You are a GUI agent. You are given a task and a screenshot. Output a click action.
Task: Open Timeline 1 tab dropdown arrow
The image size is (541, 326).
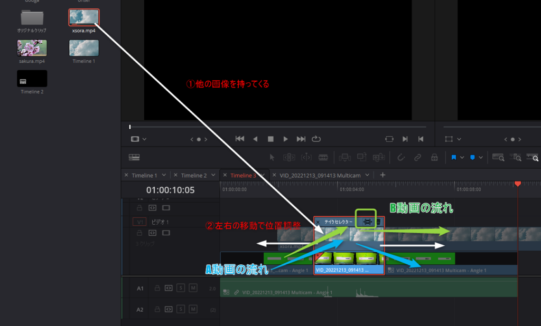(164, 175)
